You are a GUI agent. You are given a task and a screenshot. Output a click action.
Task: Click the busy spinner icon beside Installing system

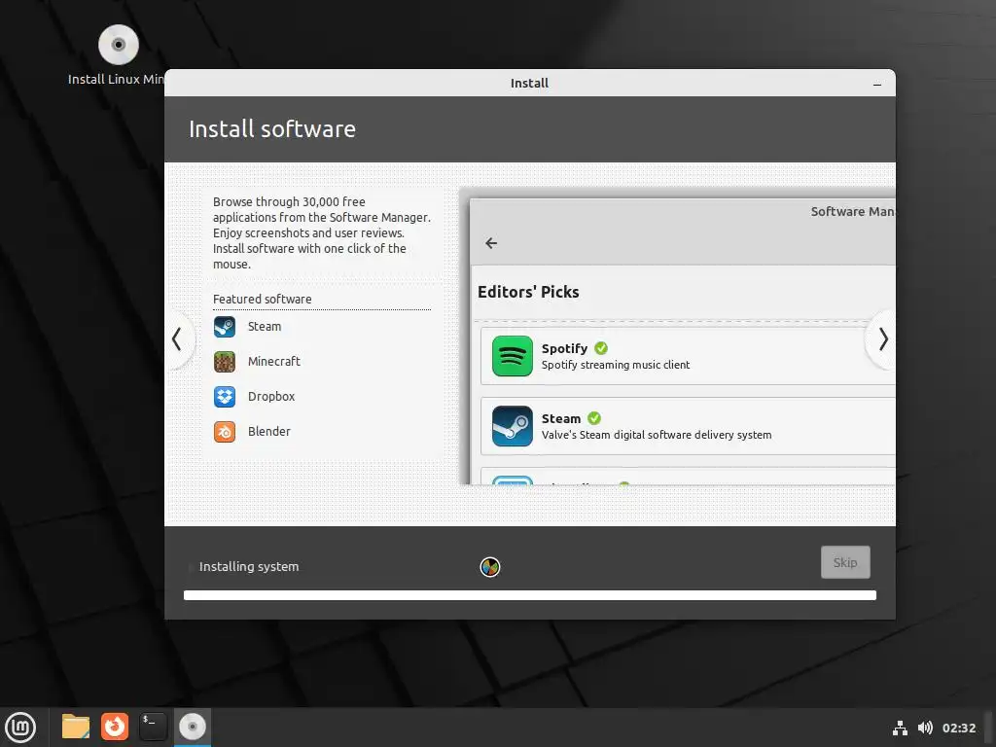point(490,567)
